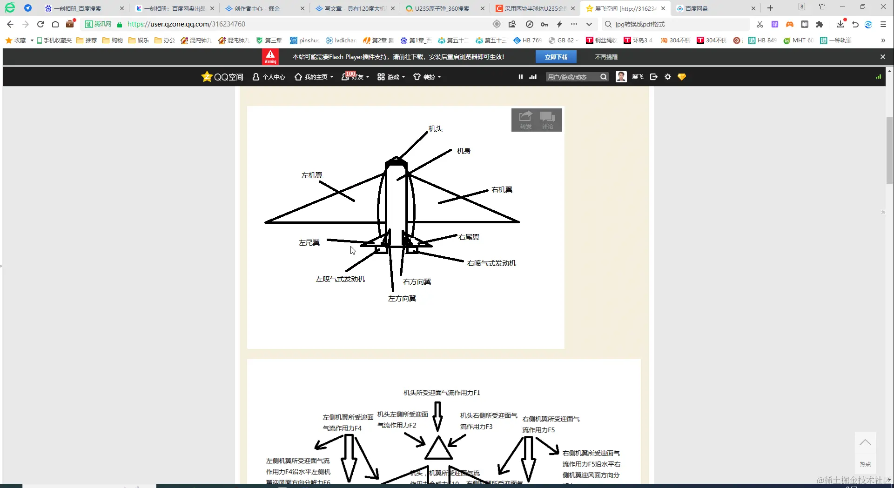Click the 立即下载 Flash download button

pos(556,56)
